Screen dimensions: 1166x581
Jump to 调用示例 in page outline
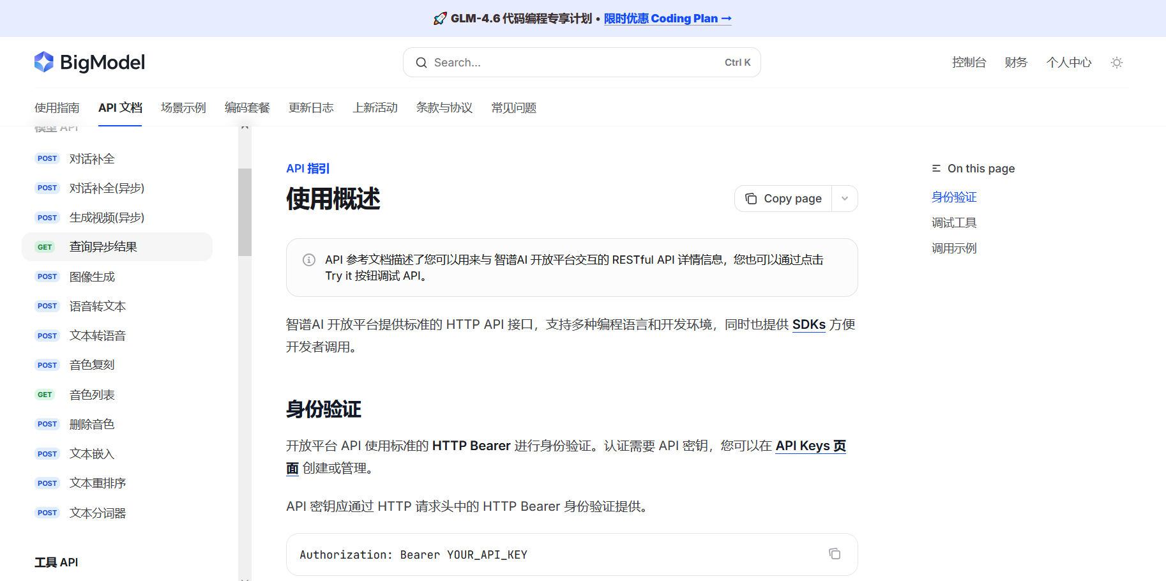tap(954, 248)
